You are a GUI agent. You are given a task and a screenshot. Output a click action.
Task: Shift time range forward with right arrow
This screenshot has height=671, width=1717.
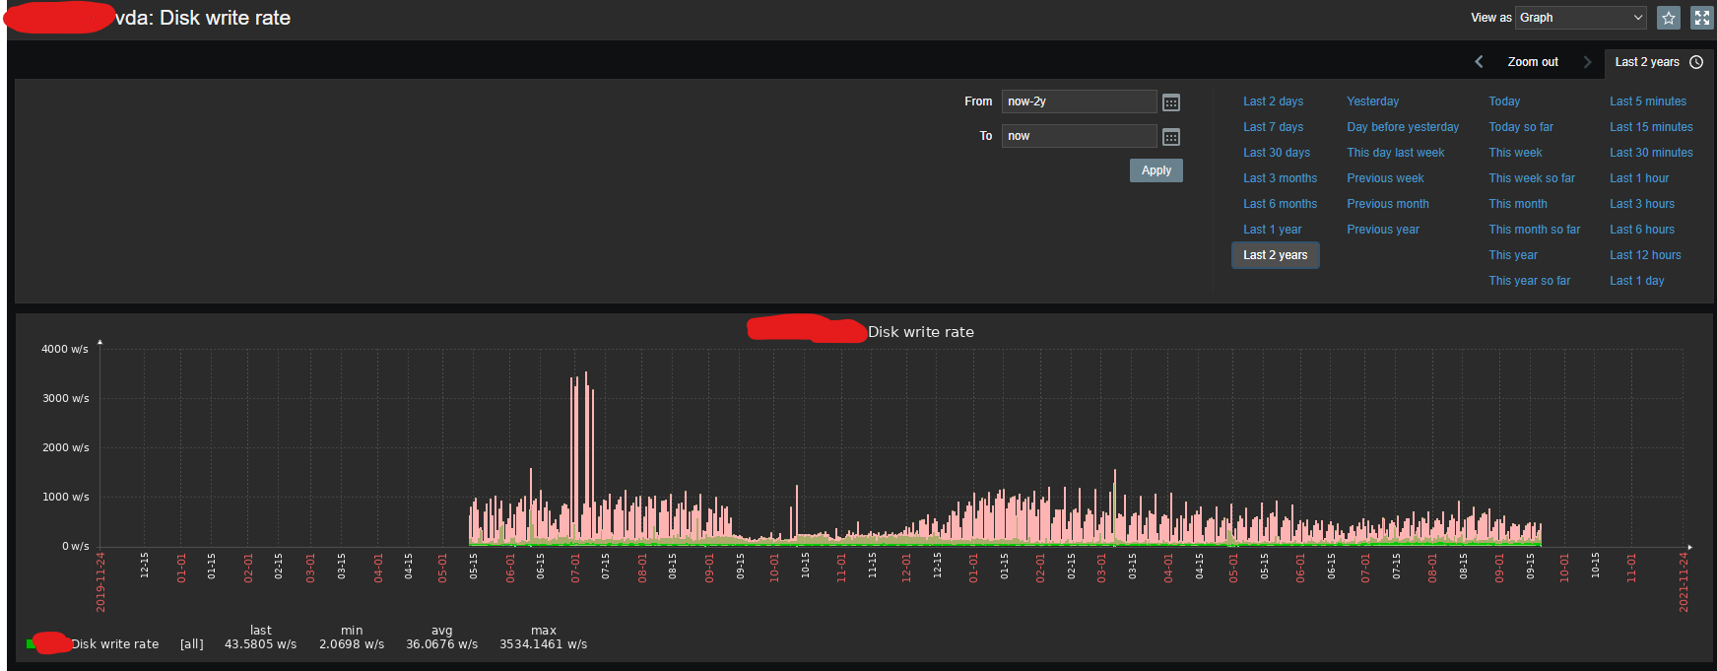pos(1587,62)
